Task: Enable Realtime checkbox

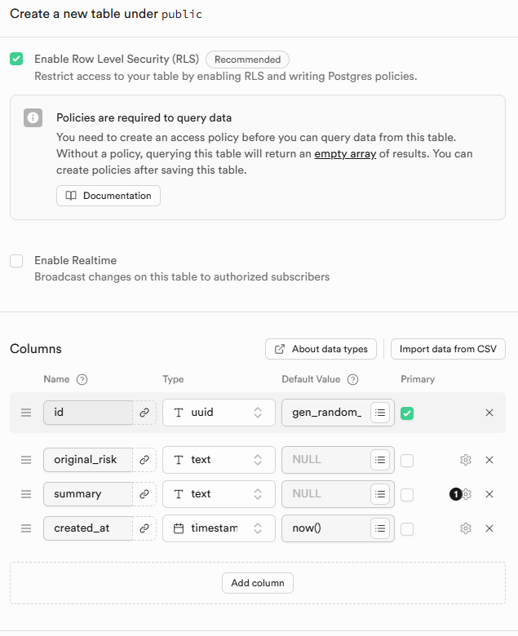Action: point(16,261)
